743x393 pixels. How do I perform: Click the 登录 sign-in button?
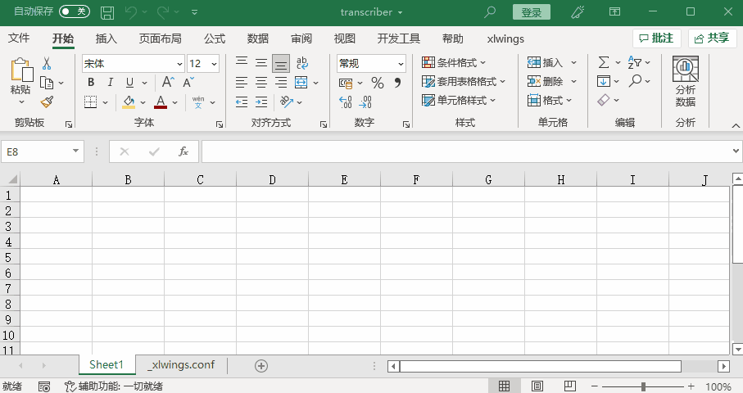(531, 12)
